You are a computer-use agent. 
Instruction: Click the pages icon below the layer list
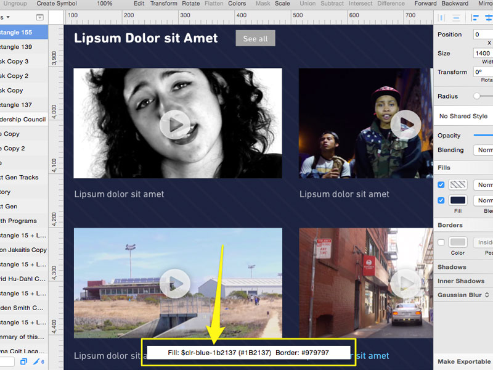pyautogui.click(x=23, y=361)
